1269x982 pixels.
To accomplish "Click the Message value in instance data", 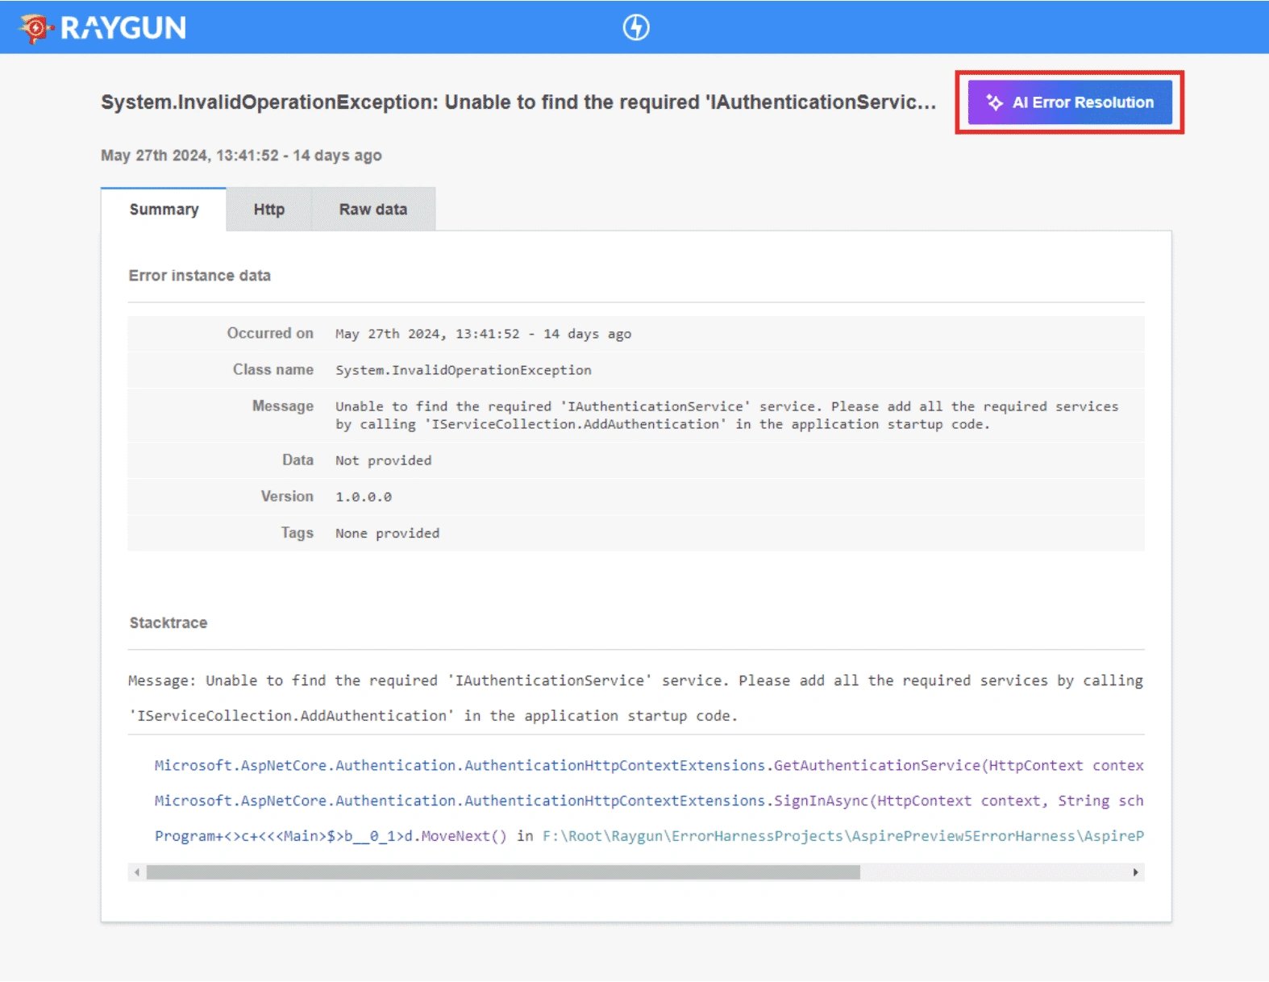I will pyautogui.click(x=727, y=415).
